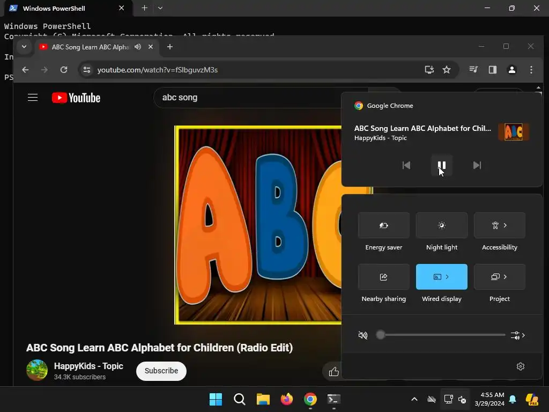The height and width of the screenshot is (412, 549).
Task: Open the YouTube hamburger guide menu
Action: coord(33,98)
